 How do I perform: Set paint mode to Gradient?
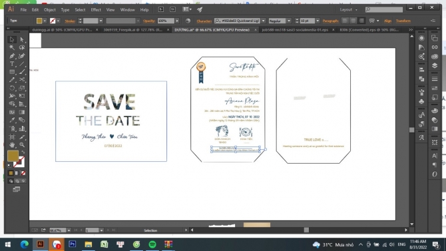pyautogui.click(x=17, y=173)
